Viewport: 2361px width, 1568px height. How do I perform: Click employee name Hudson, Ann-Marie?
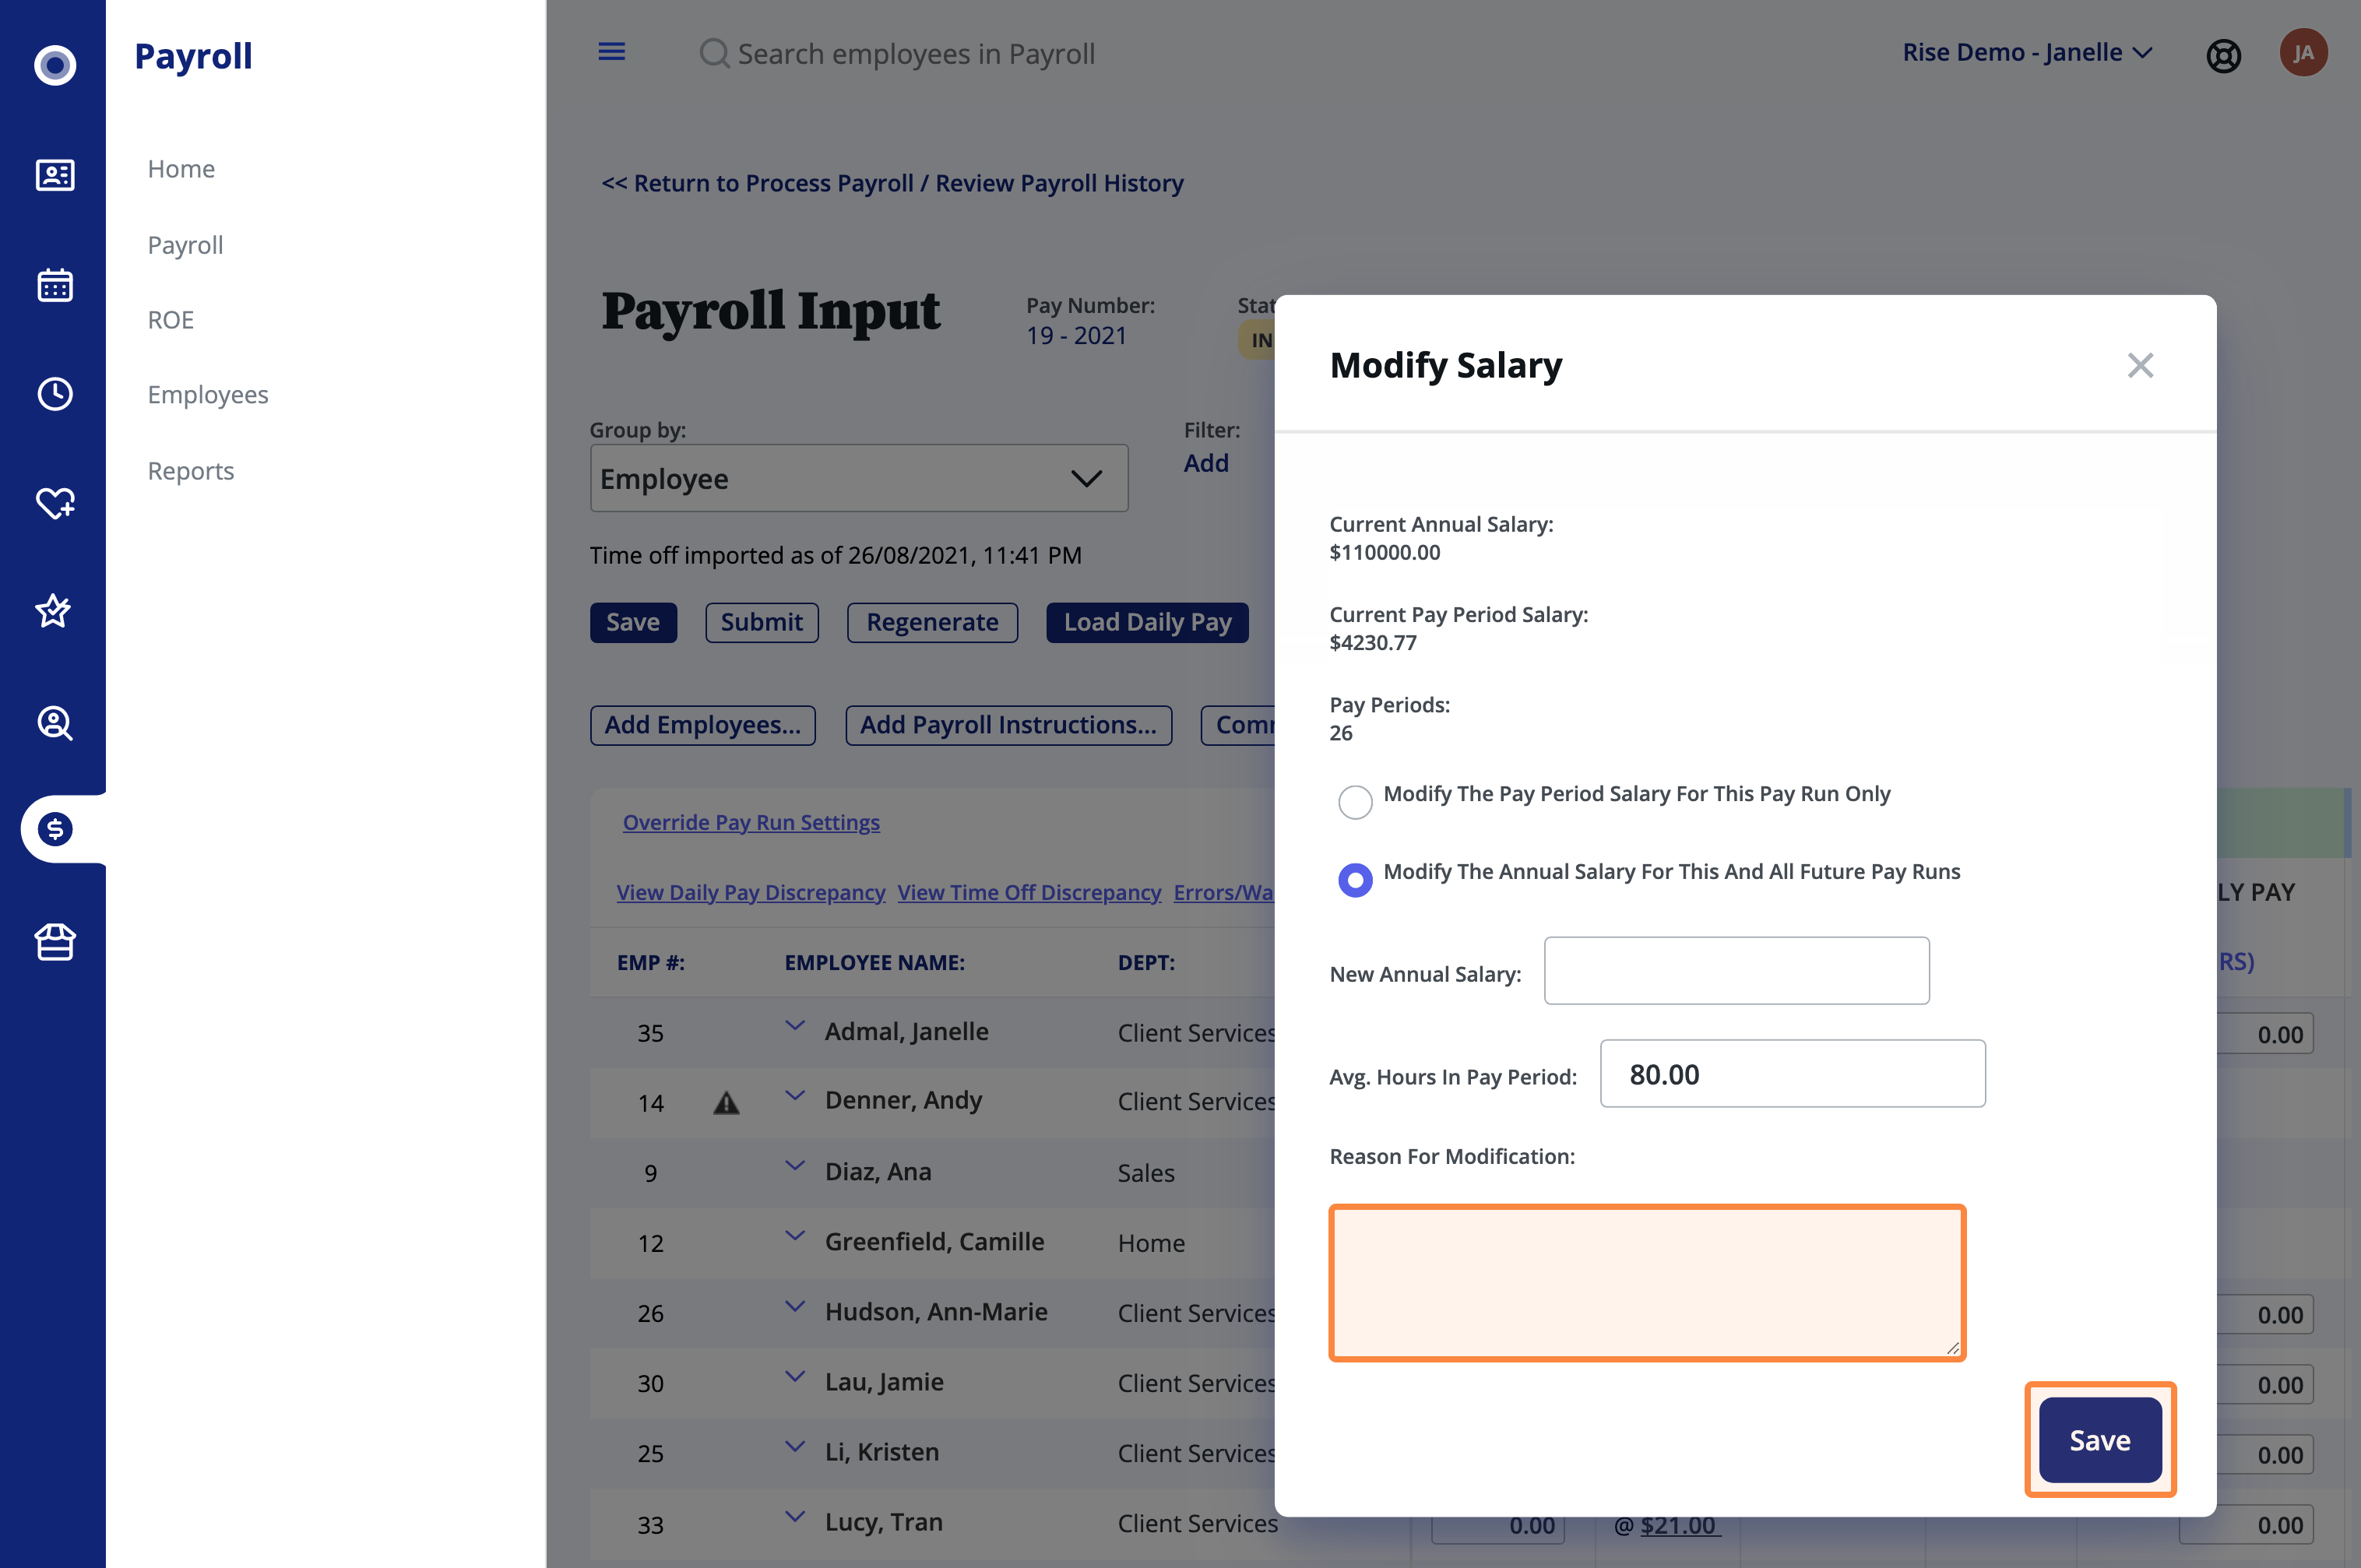(x=936, y=1312)
